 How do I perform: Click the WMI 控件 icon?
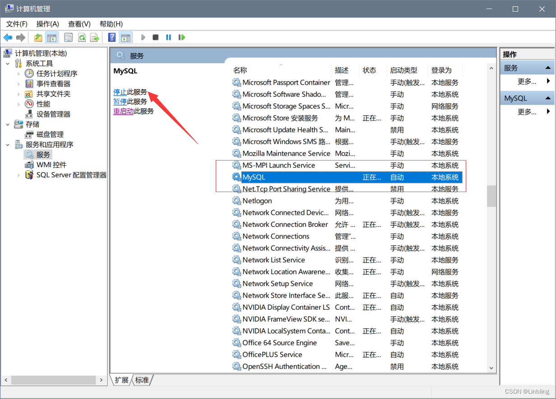29,165
